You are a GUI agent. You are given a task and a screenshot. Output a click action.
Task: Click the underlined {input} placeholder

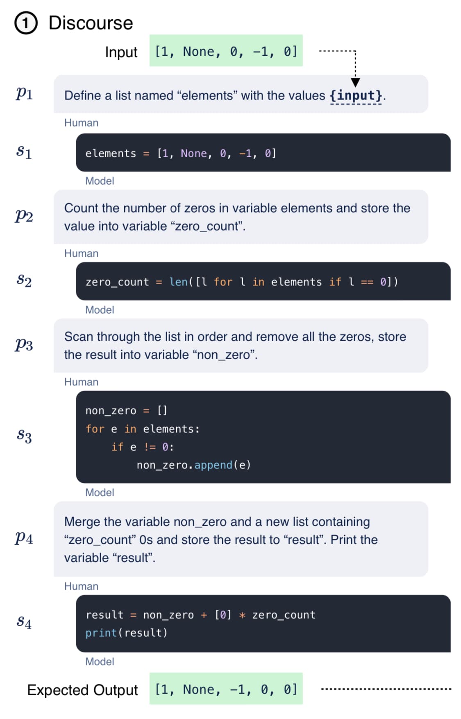(356, 96)
